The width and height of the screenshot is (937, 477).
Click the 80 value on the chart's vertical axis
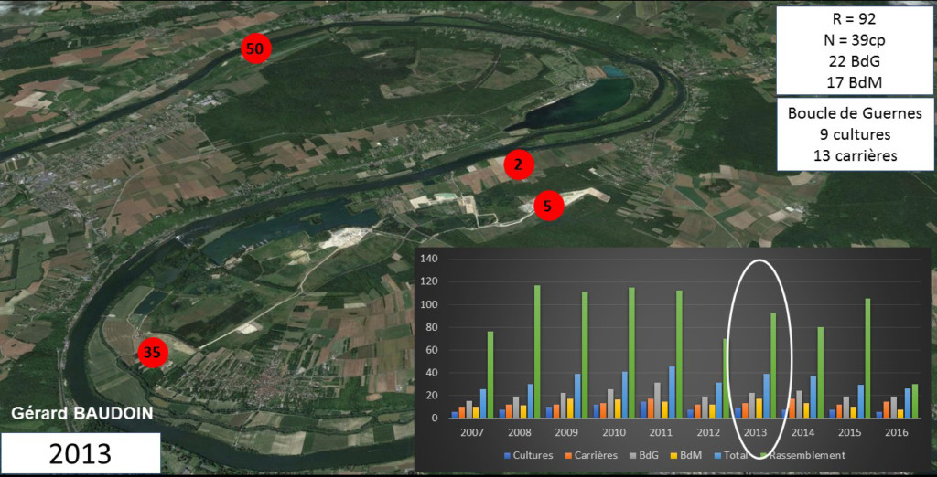point(432,327)
